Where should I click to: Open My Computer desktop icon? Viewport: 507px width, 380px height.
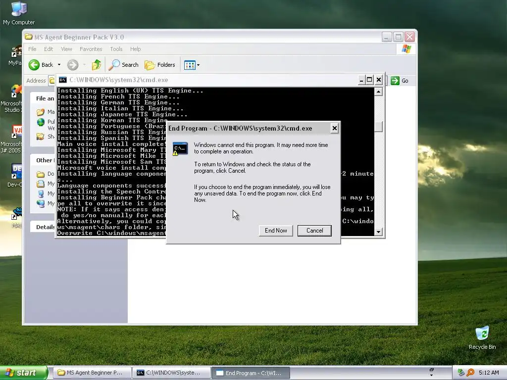point(19,13)
